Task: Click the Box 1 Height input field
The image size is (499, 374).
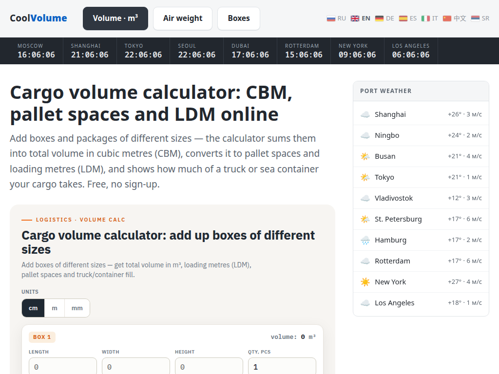Action: click(209, 366)
